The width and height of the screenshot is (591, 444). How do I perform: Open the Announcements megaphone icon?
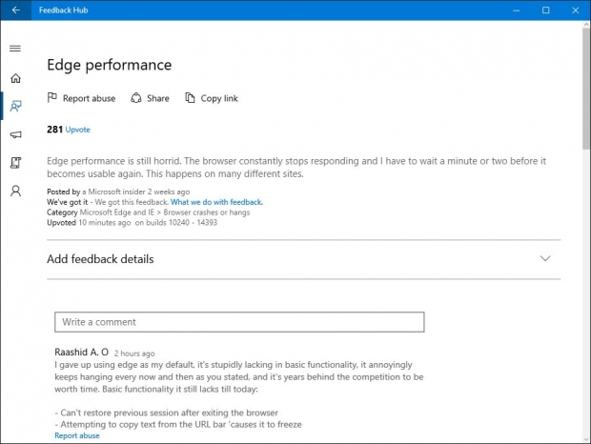click(x=15, y=134)
